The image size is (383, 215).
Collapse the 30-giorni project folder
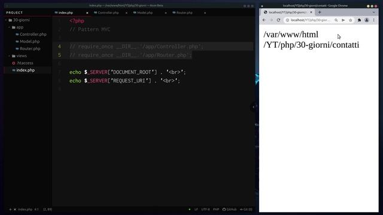(x=6, y=20)
